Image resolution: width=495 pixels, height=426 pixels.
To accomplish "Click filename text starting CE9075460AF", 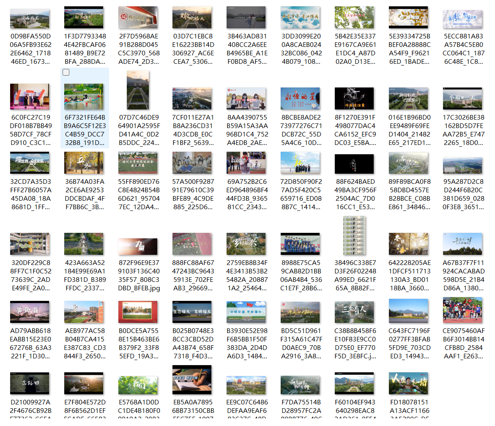I will [x=463, y=344].
